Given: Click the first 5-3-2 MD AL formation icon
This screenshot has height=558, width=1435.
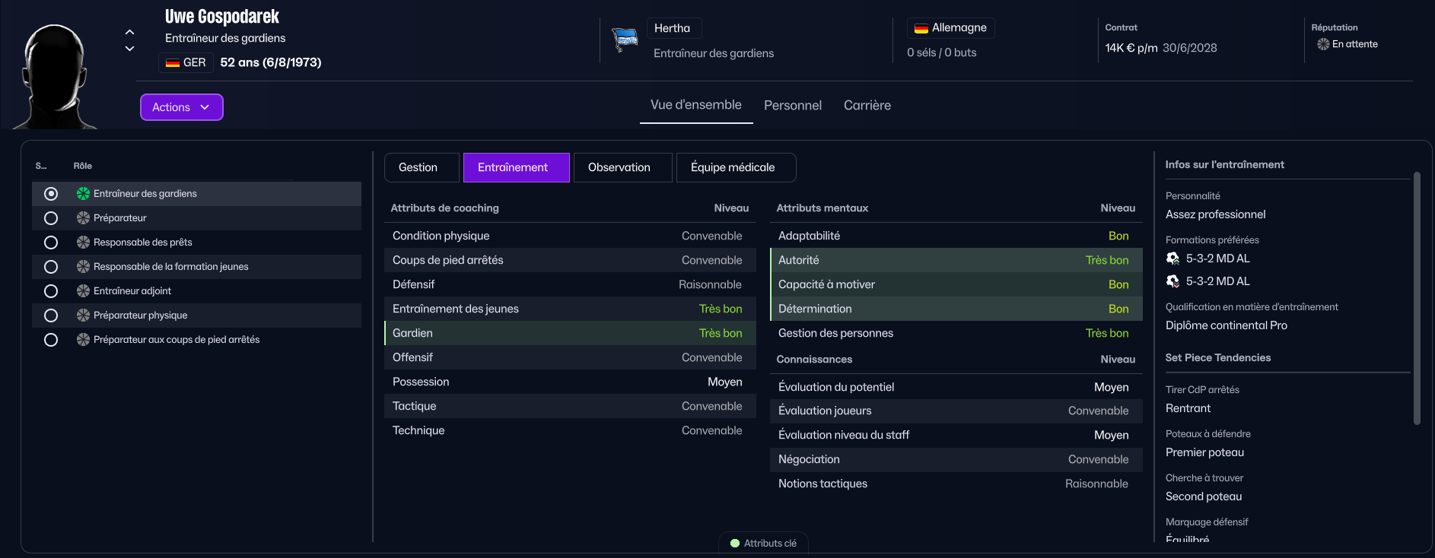Looking at the screenshot, I should click(x=1172, y=258).
